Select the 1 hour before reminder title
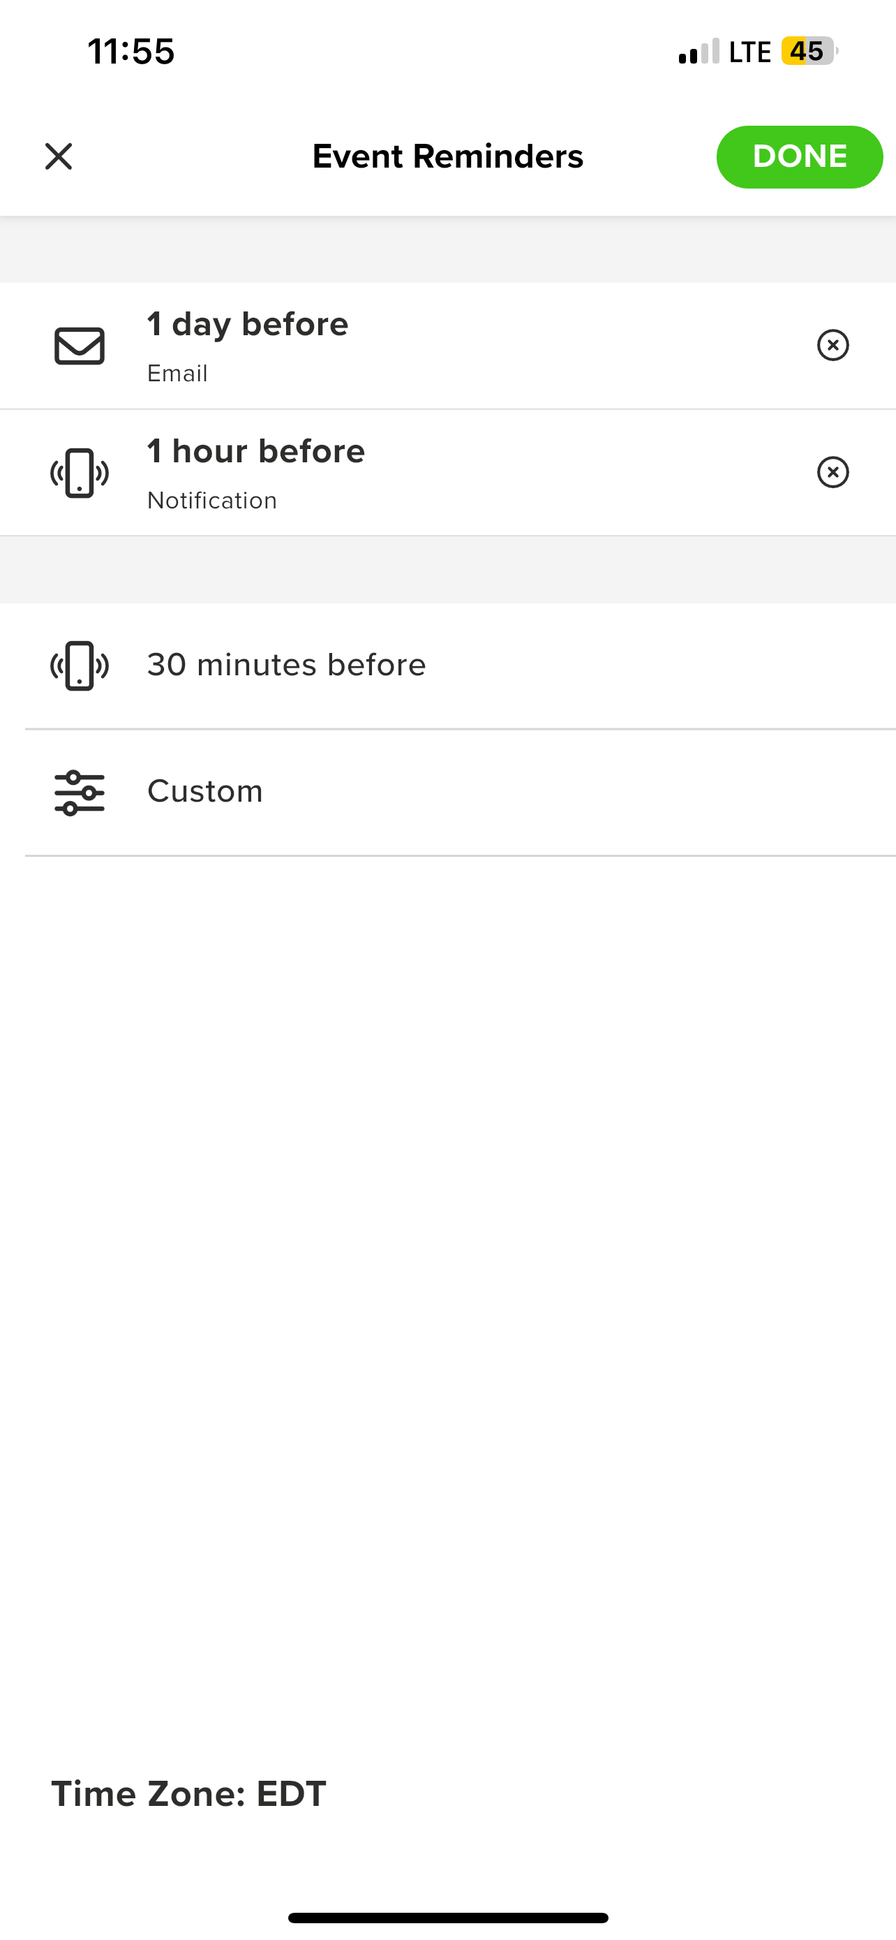This screenshot has width=896, height=1940. tap(256, 451)
